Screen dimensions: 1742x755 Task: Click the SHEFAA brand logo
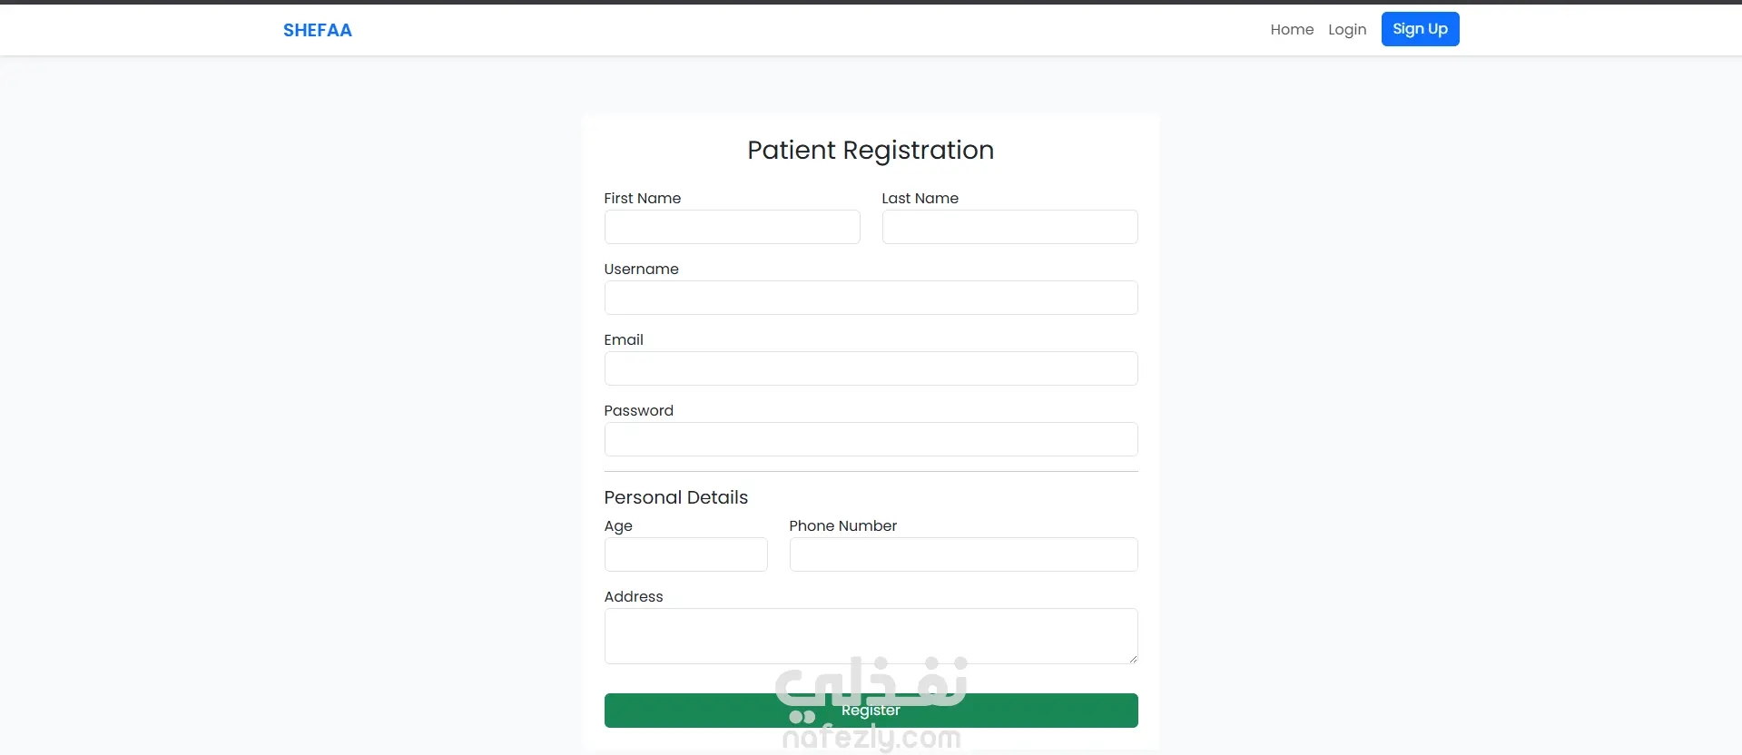click(x=317, y=30)
